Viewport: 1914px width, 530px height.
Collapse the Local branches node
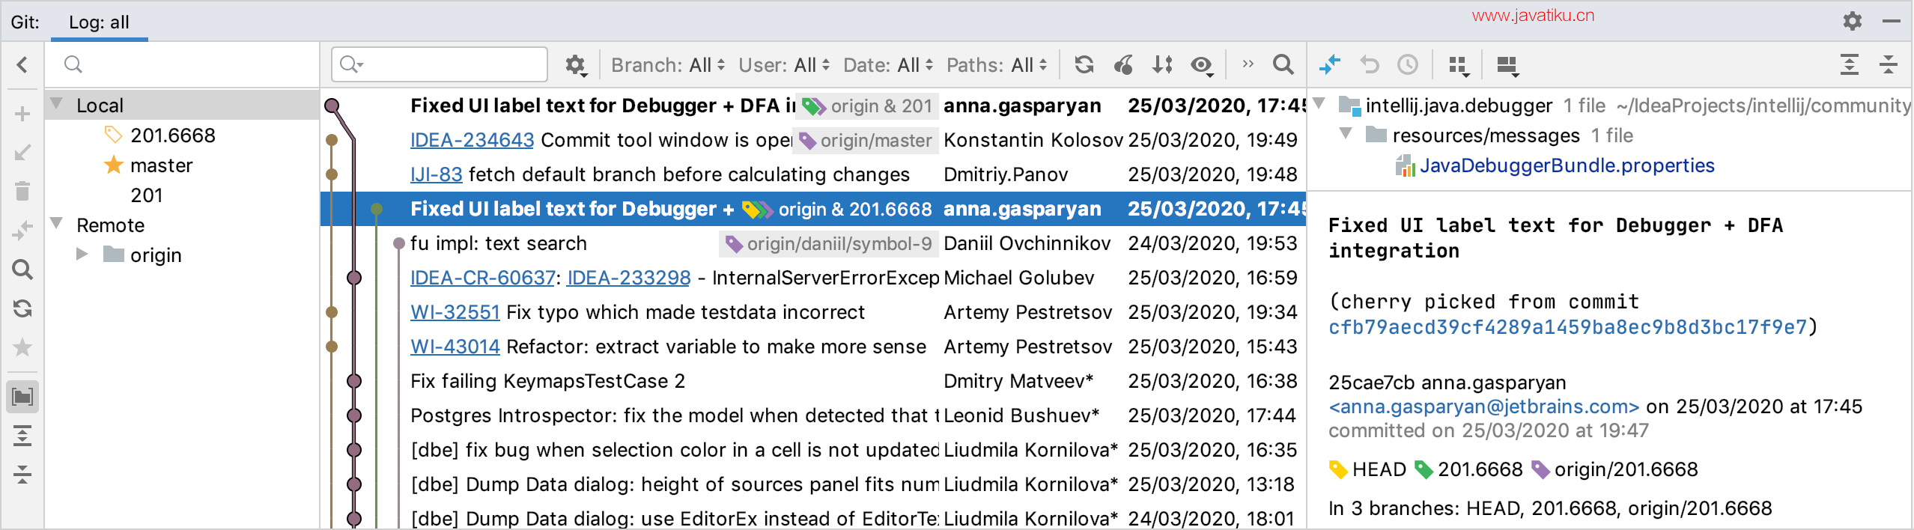pyautogui.click(x=57, y=104)
